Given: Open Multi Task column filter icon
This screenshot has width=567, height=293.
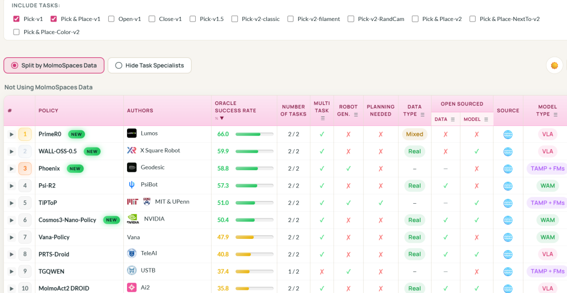Looking at the screenshot, I should click(x=322, y=118).
